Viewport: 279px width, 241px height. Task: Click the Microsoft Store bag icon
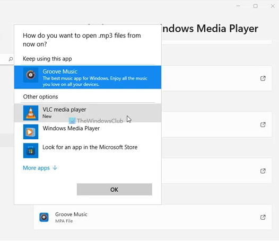[31, 151]
